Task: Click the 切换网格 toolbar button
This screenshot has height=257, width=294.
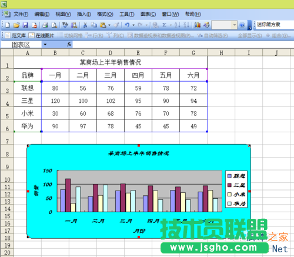Action: coord(70,35)
